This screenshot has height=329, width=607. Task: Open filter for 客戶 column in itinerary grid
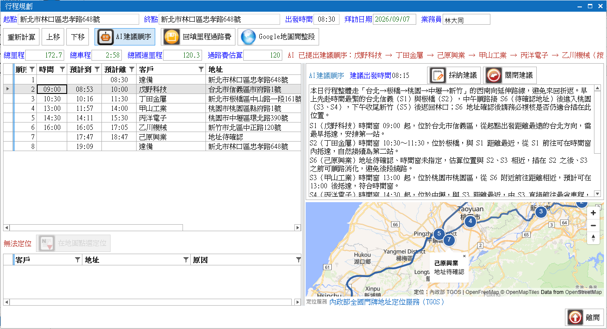201,69
